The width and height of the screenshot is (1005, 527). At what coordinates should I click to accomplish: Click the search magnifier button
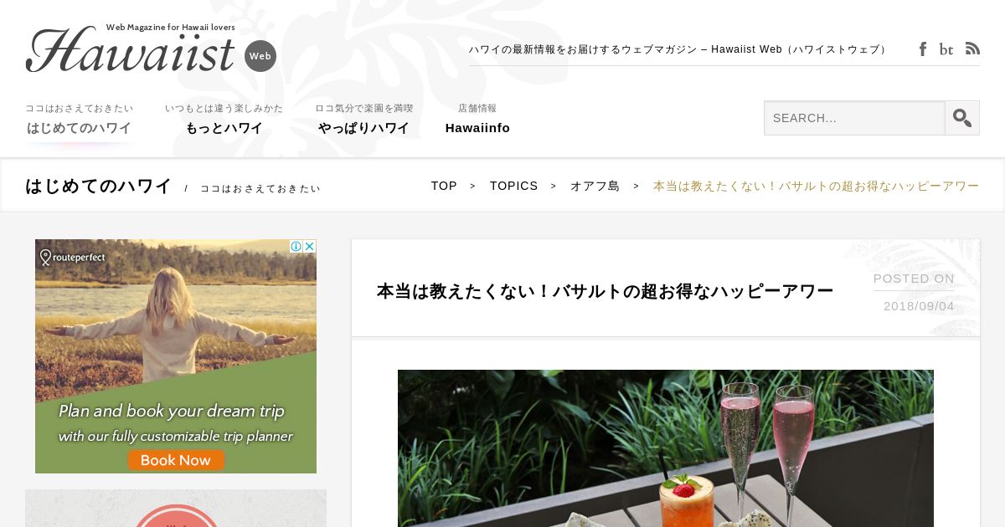962,118
